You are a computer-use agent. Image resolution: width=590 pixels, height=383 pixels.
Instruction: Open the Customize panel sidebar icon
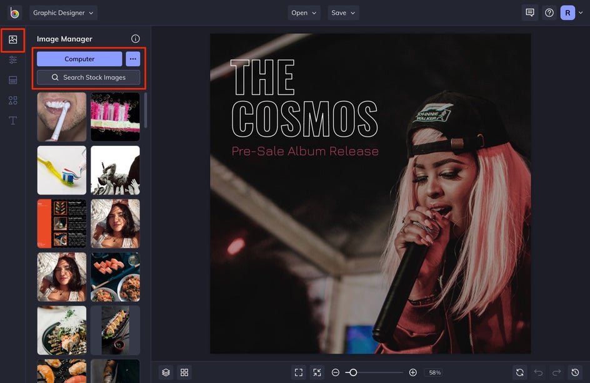pyautogui.click(x=12, y=80)
